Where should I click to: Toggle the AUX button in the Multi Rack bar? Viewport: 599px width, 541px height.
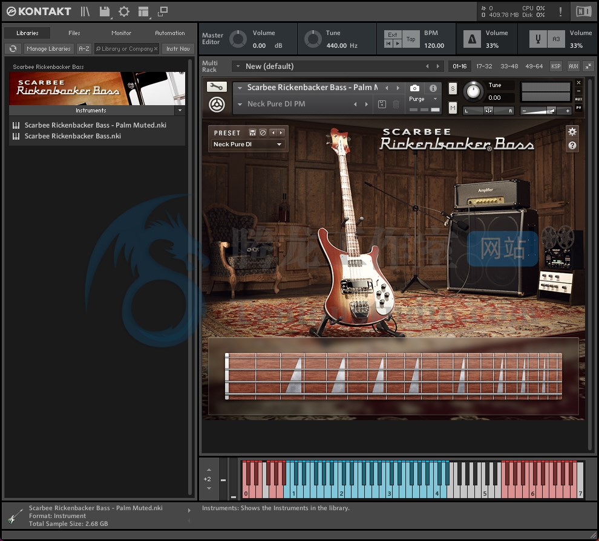(573, 66)
